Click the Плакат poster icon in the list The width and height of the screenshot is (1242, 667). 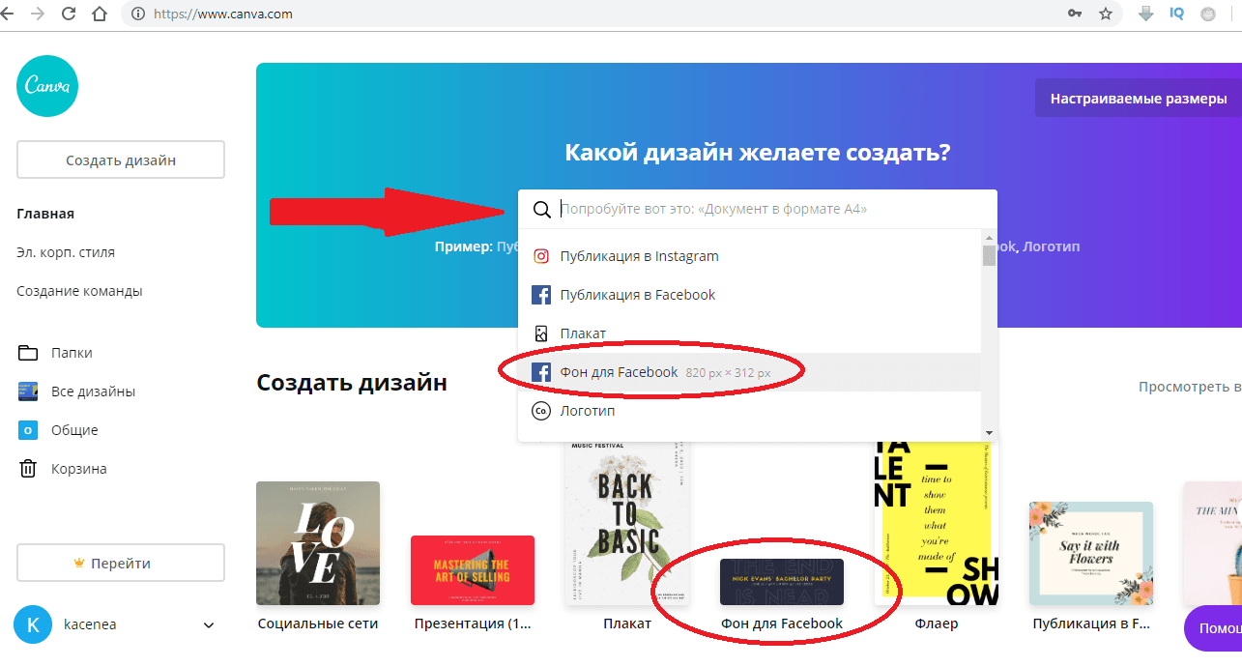coord(541,333)
